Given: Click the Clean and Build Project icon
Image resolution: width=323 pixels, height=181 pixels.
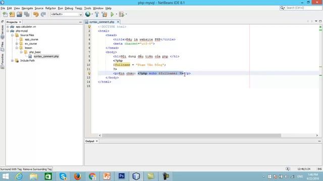Looking at the screenshot, I should [x=104, y=15].
